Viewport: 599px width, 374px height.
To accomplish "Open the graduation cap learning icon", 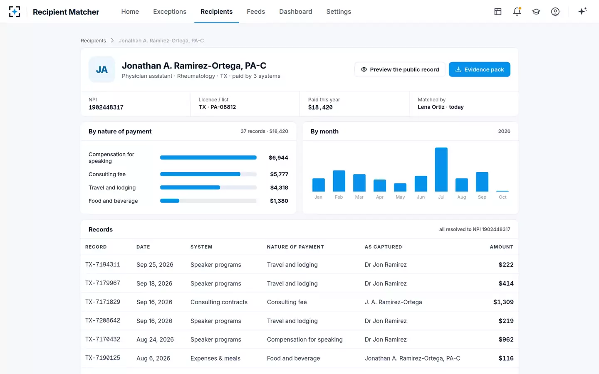I will click(x=536, y=12).
